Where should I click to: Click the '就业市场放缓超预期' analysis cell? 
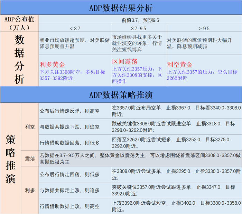click(75, 43)
